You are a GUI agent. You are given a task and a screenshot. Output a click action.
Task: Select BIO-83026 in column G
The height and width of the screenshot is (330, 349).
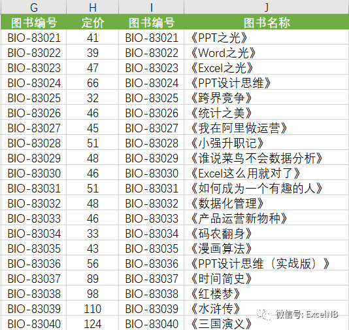(x=33, y=113)
